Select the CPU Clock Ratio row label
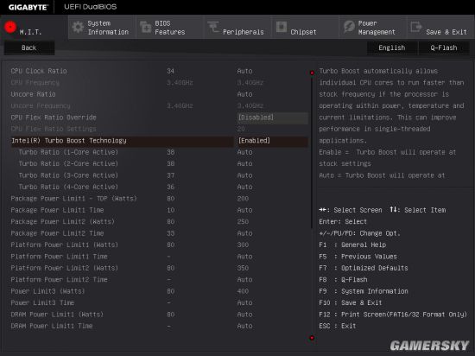 39,71
